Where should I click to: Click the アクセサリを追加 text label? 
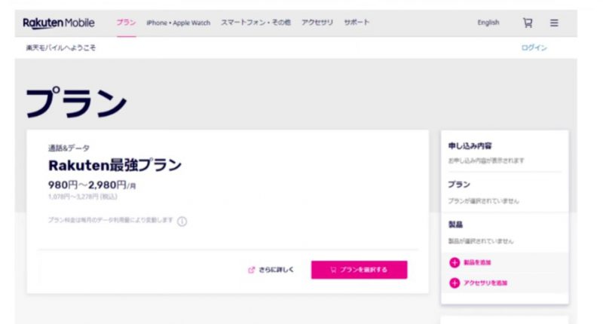click(x=485, y=283)
